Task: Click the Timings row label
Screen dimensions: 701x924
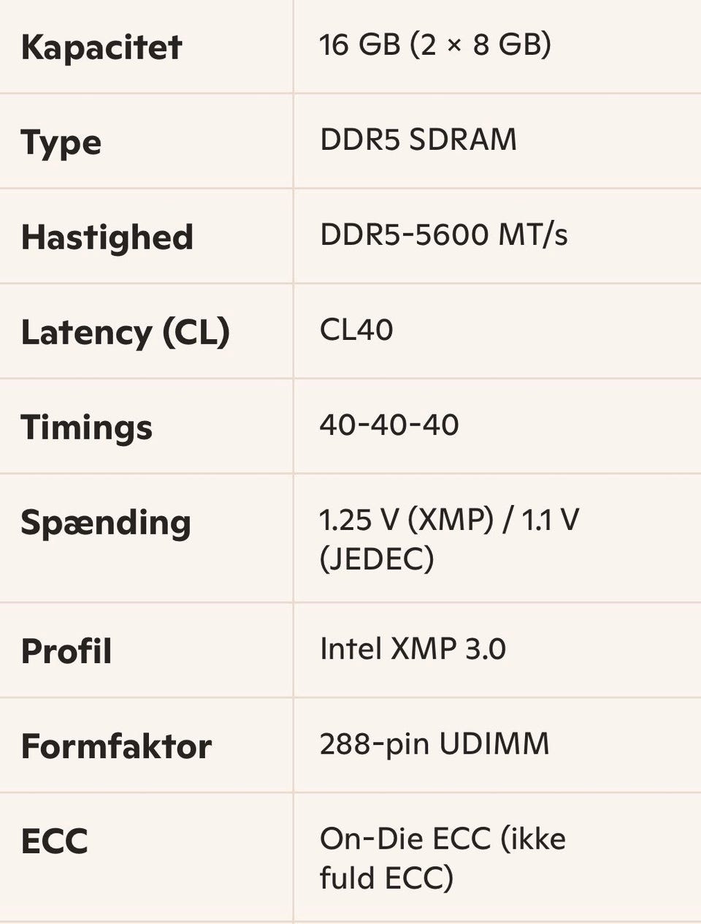Action: pos(86,428)
